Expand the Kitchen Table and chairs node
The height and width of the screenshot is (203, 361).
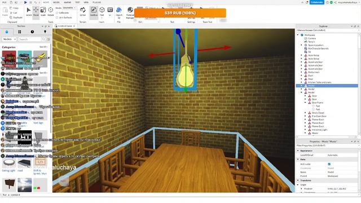click(x=302, y=82)
